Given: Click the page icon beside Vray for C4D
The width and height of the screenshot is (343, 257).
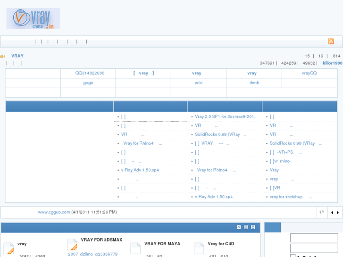Looking at the screenshot, I should (199, 248).
